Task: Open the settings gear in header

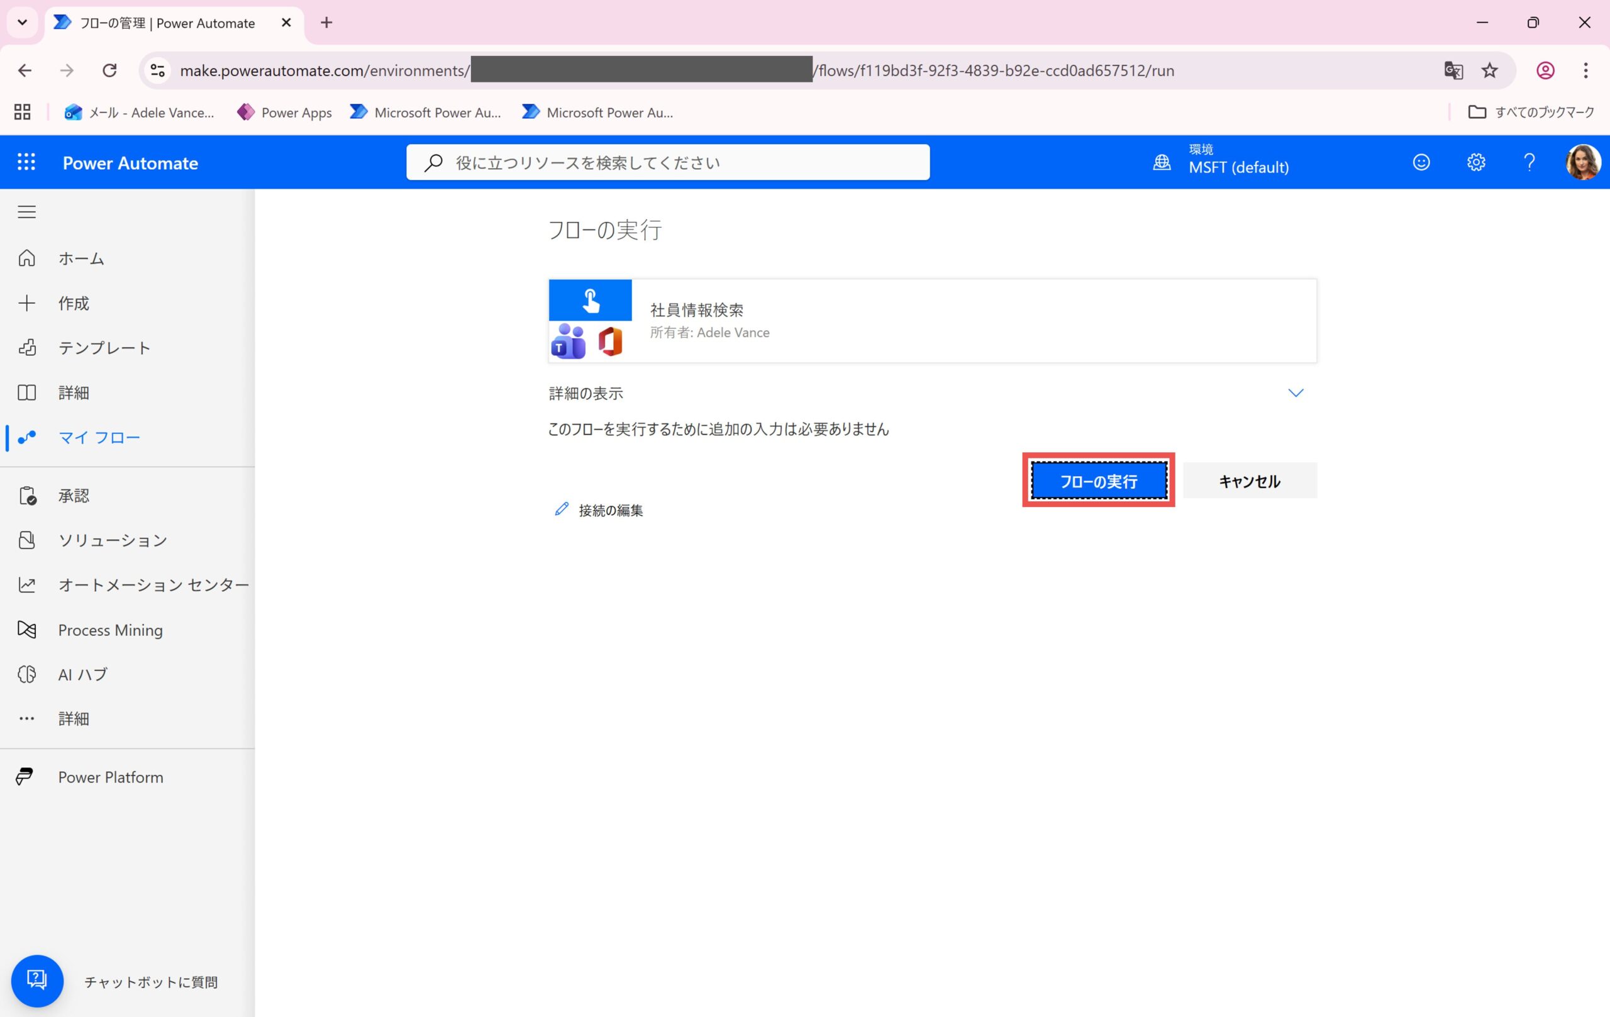Action: pyautogui.click(x=1475, y=162)
